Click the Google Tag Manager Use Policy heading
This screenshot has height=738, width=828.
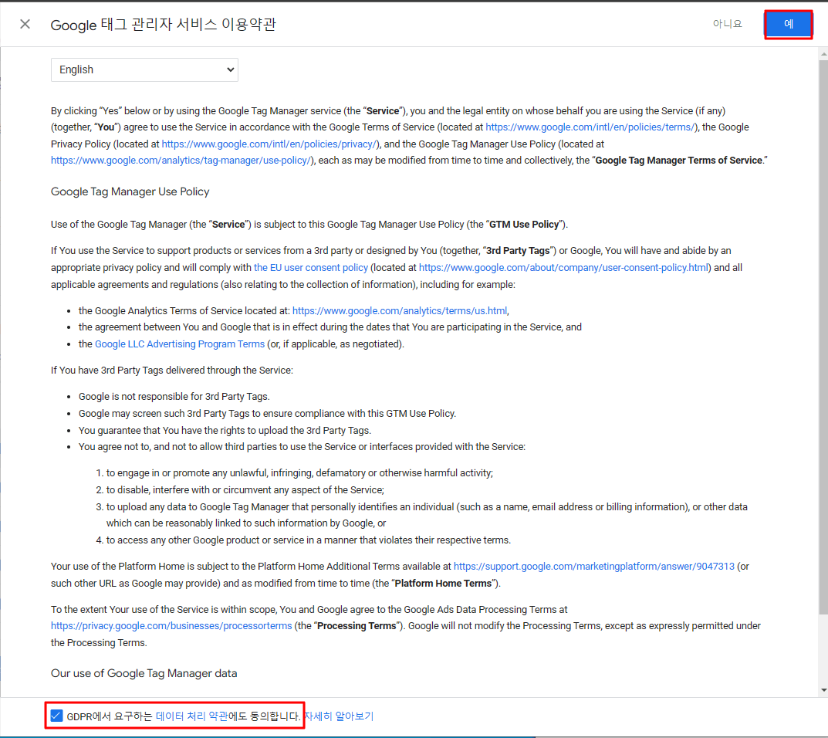[130, 191]
